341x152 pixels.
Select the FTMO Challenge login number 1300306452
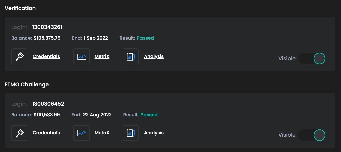pyautogui.click(x=48, y=104)
